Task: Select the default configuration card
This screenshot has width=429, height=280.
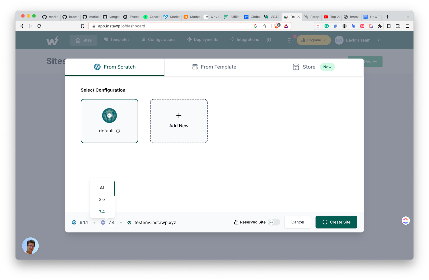Action: (109, 121)
